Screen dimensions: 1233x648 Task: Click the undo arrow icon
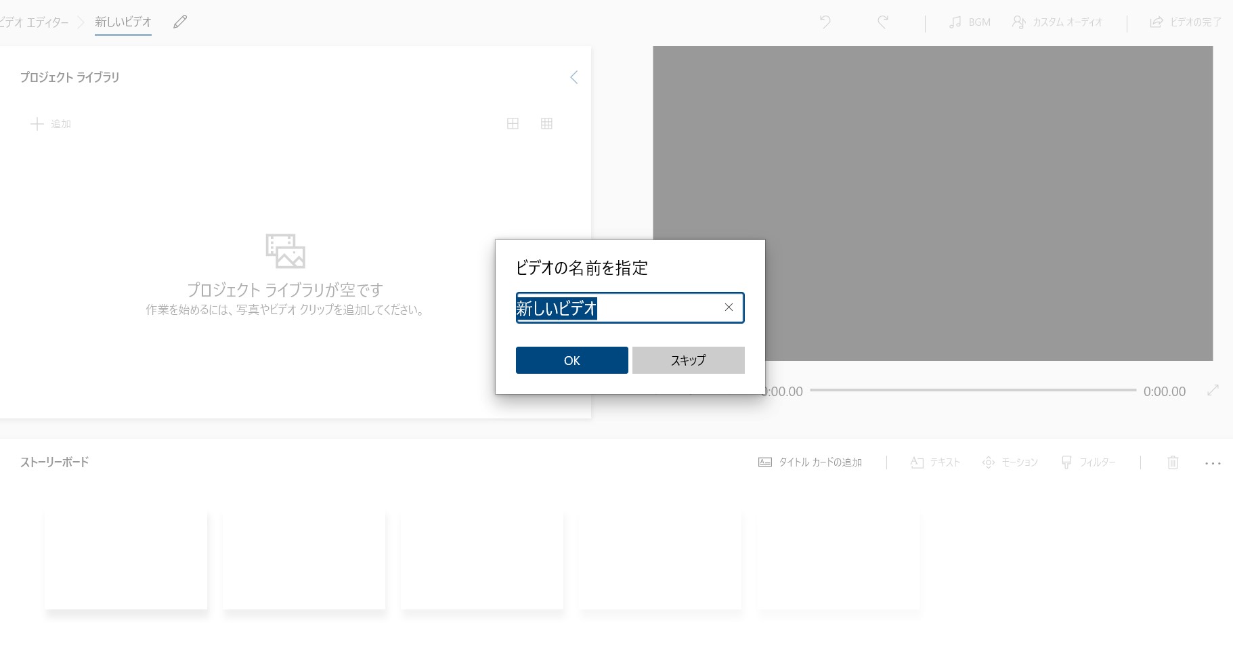tap(825, 22)
